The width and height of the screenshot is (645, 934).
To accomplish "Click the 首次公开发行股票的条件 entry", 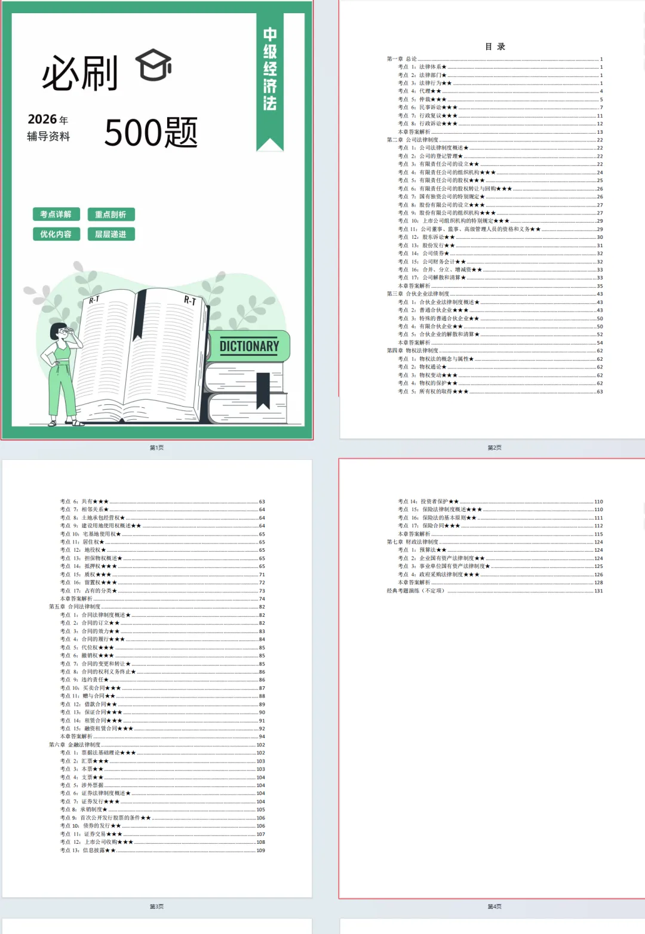I will pyautogui.click(x=162, y=818).
